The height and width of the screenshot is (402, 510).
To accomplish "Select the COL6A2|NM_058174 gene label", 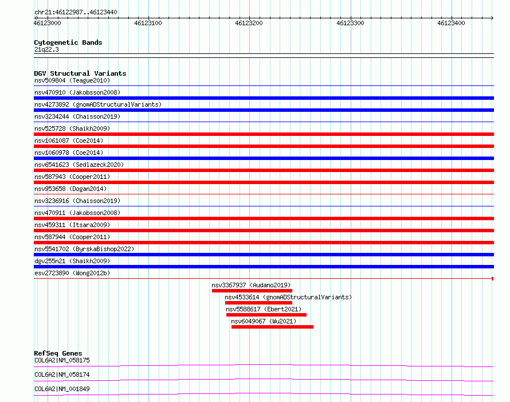I will [x=62, y=374].
